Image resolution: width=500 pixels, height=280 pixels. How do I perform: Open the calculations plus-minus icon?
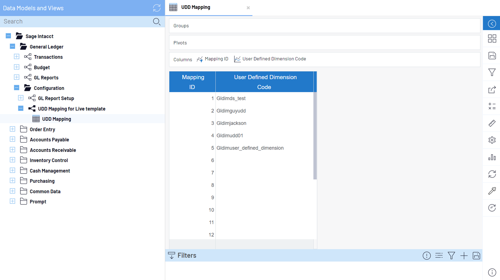pos(492,106)
